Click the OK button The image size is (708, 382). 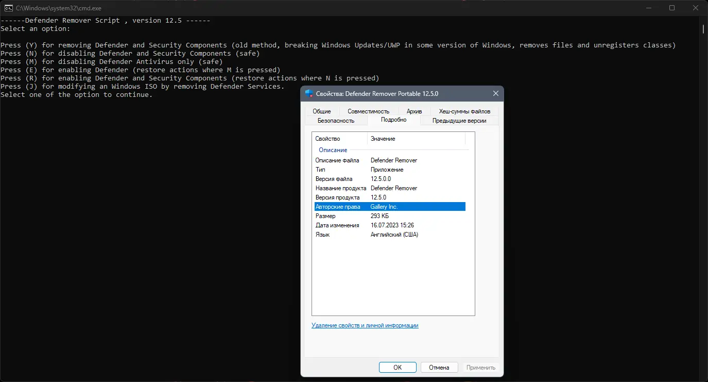pyautogui.click(x=398, y=368)
